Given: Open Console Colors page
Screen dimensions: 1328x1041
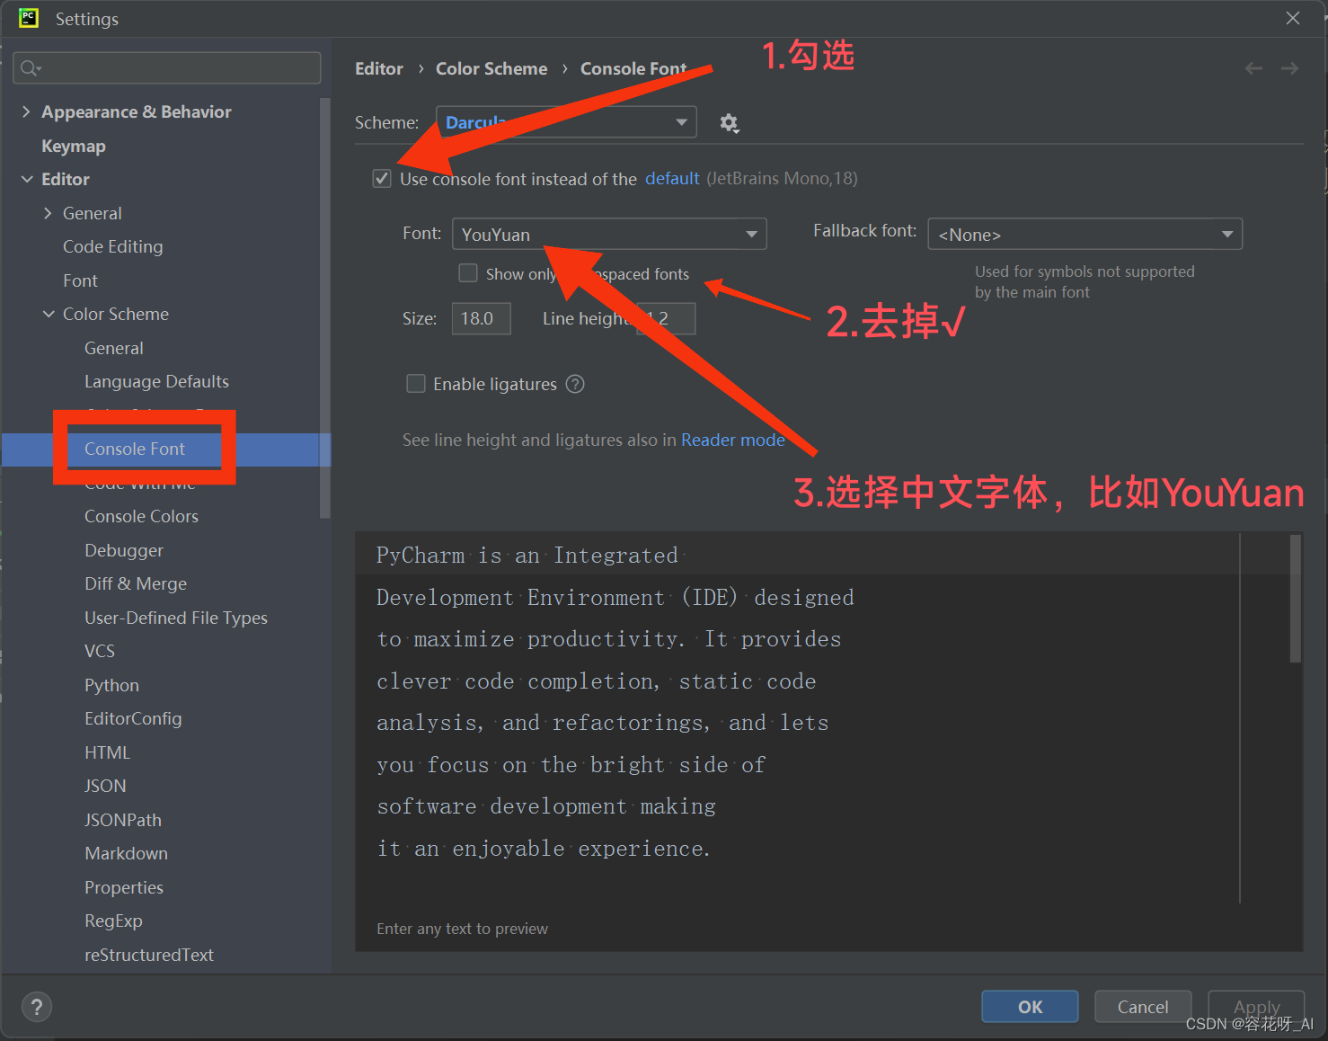Looking at the screenshot, I should (x=141, y=516).
